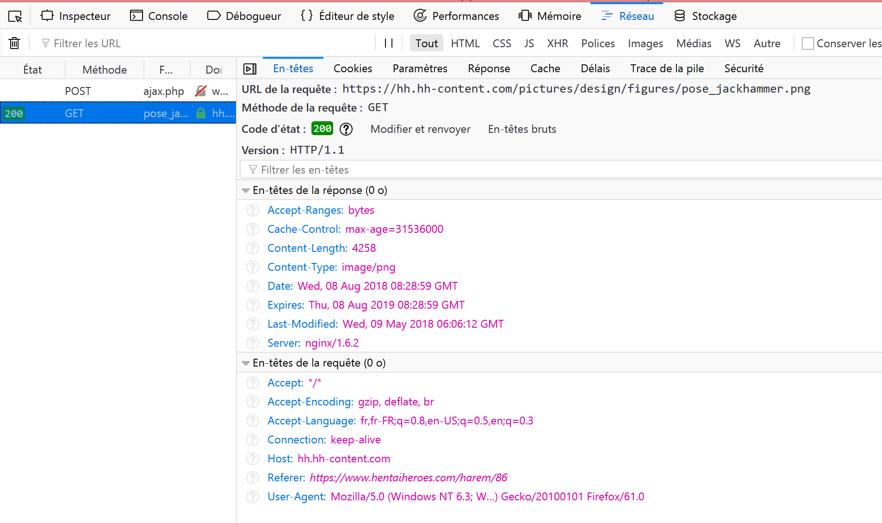The height and width of the screenshot is (523, 882).
Task: Show En-têtes bruts
Action: click(522, 129)
